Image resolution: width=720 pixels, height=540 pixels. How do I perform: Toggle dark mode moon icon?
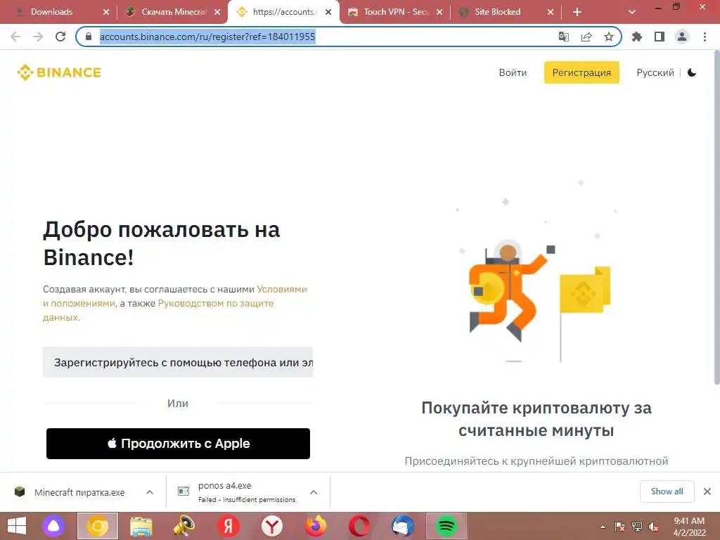tap(692, 72)
